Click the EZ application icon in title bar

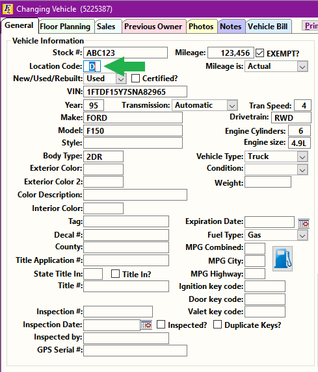point(7,9)
